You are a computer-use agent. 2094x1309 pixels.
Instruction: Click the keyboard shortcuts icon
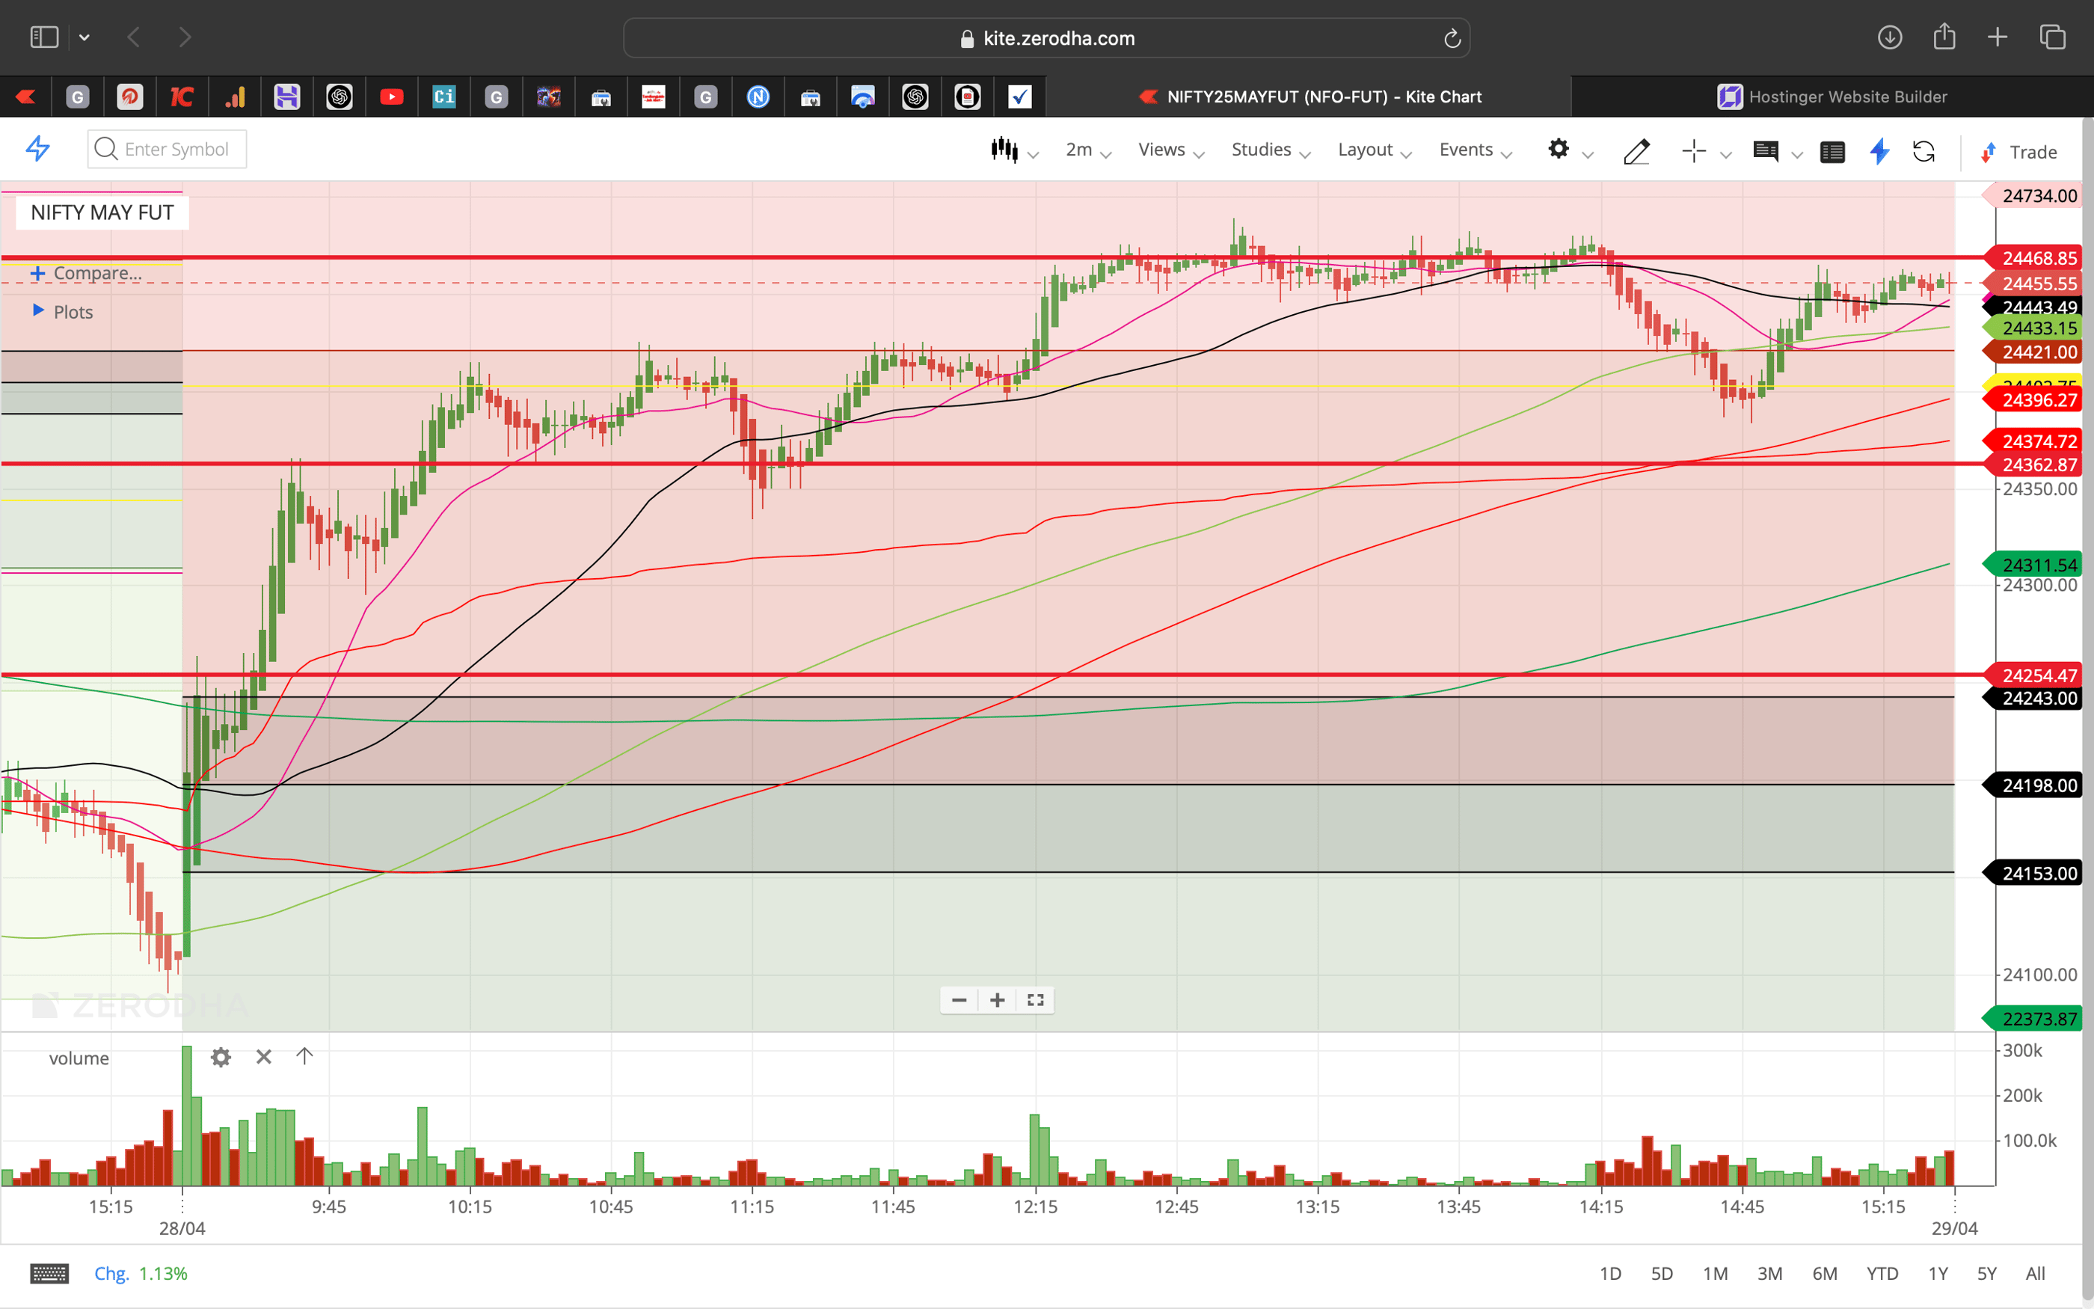[x=50, y=1272]
